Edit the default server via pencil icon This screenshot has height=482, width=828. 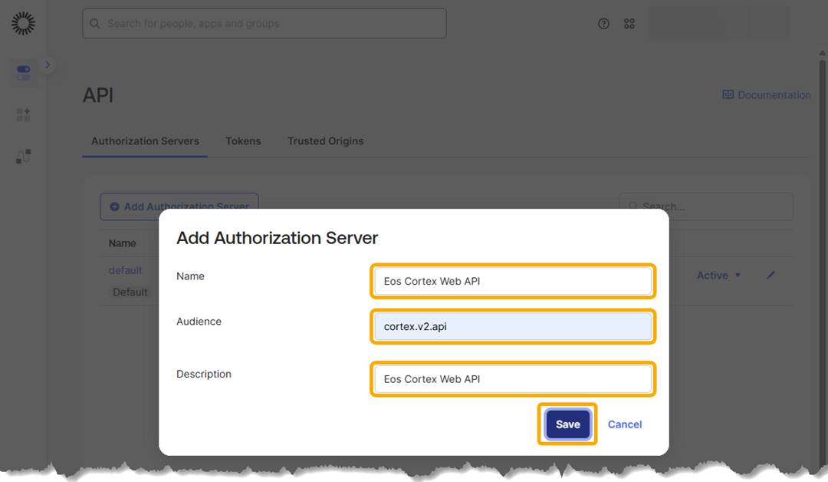(x=771, y=275)
